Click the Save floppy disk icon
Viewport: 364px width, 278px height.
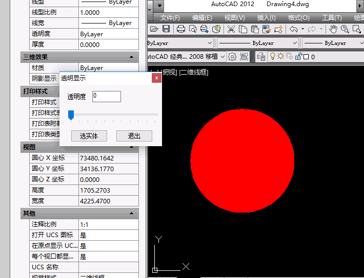point(166,29)
